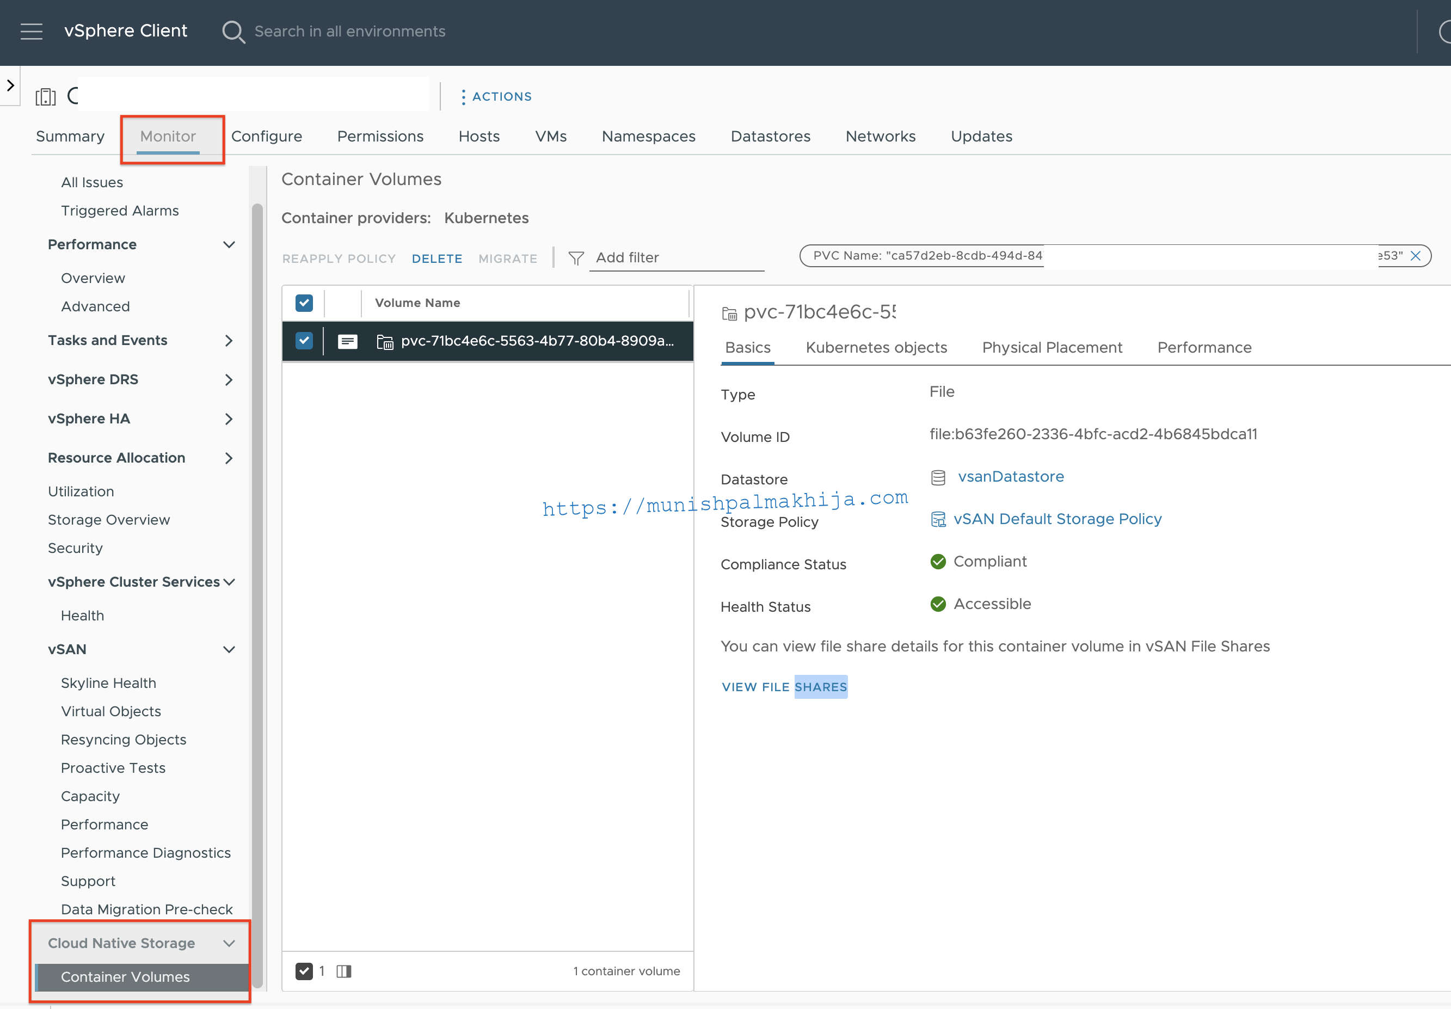Viewport: 1451px width, 1009px height.
Task: Uncheck the pvc-71bc4e6c row checkbox
Action: pyautogui.click(x=304, y=341)
